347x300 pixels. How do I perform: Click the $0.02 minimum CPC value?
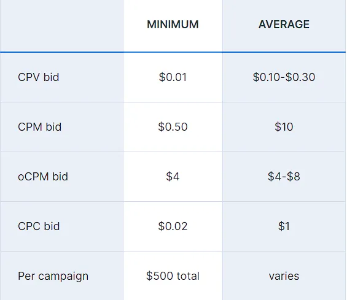tap(173, 226)
